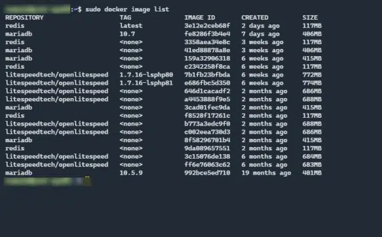Click image ID 3e12e2ceb68f
The height and width of the screenshot is (237, 382).
click(207, 25)
